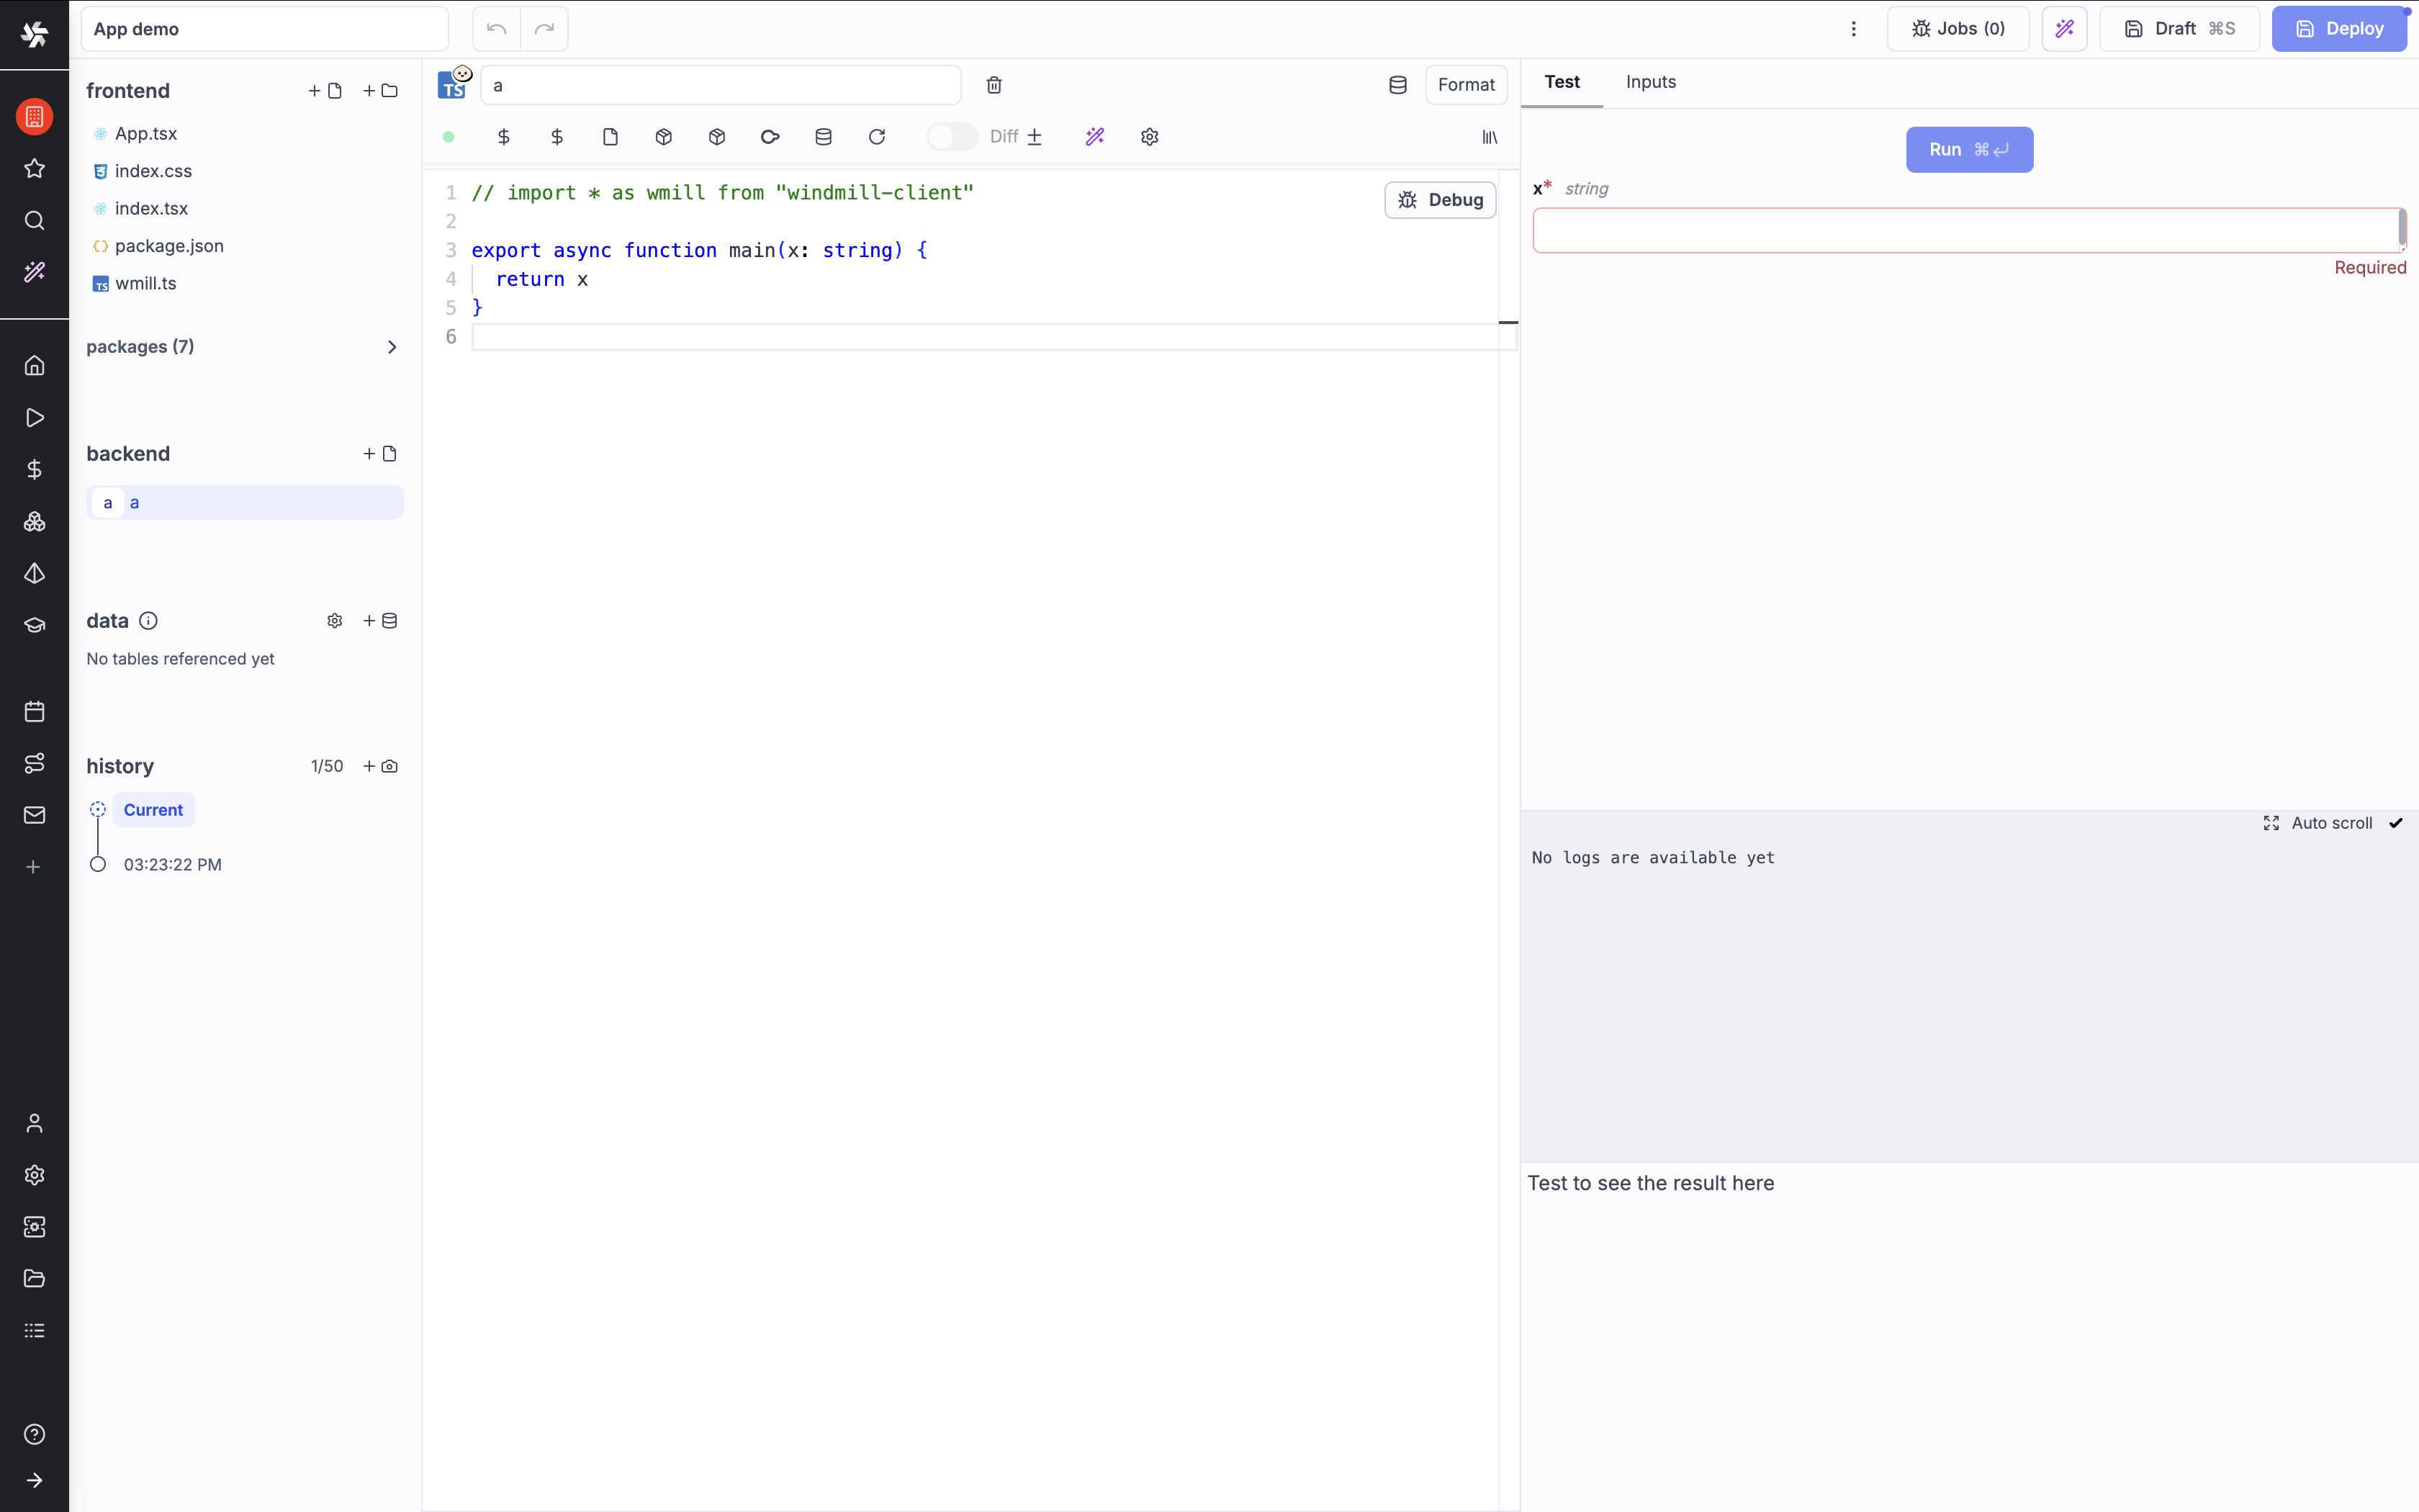This screenshot has width=2419, height=1512.
Task: Toggle the Diff switch in the editor toolbar
Action: click(x=950, y=137)
